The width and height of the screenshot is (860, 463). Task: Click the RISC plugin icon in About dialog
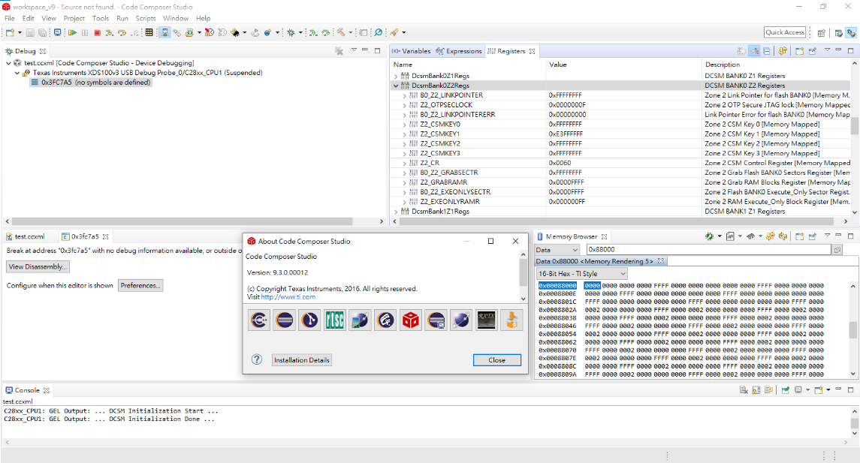coord(334,320)
